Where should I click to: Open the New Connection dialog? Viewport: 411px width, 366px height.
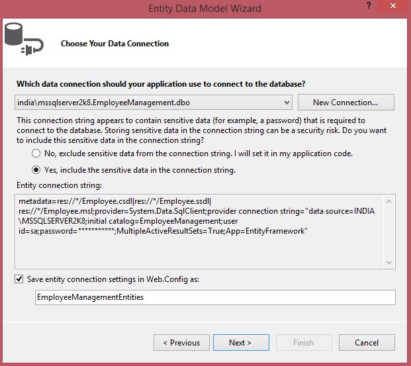click(x=345, y=103)
